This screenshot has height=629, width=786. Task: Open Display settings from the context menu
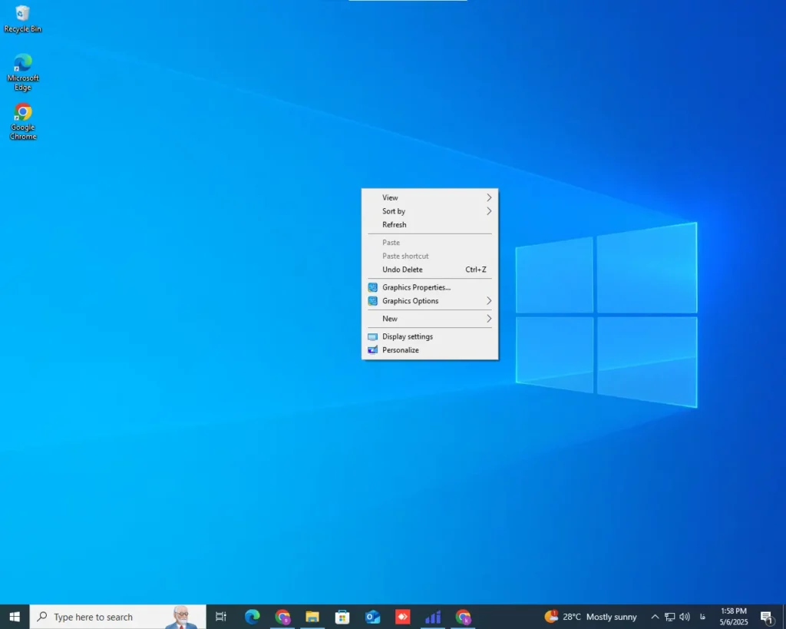tap(430, 336)
